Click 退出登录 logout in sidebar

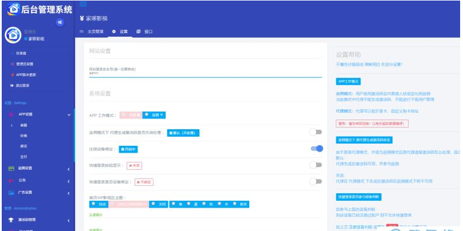click(x=22, y=85)
